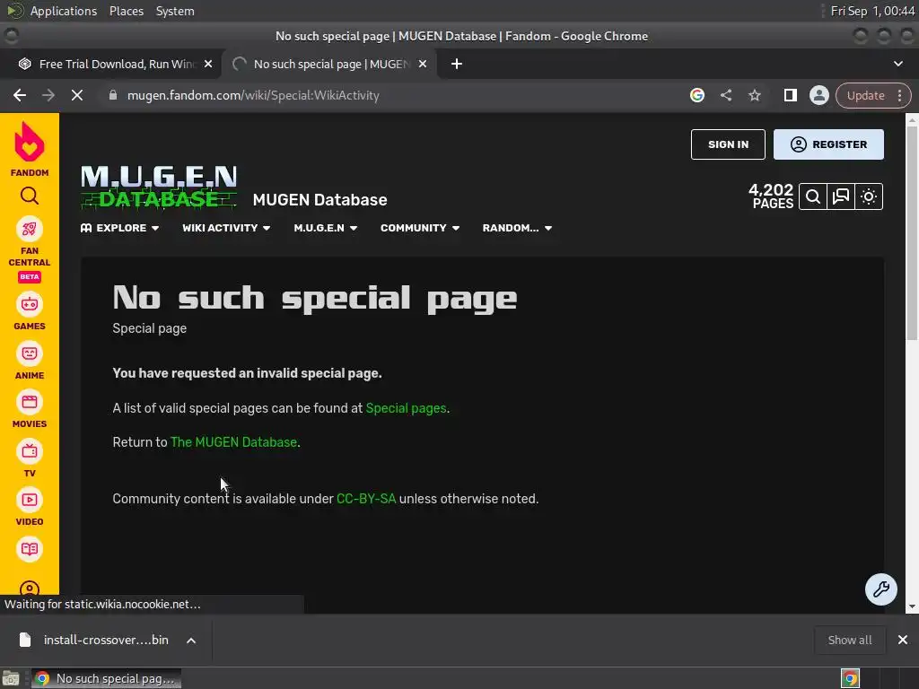The image size is (919, 689).
Task: Expand the M.U.G.E.N dropdown menu
Action: coord(325,228)
